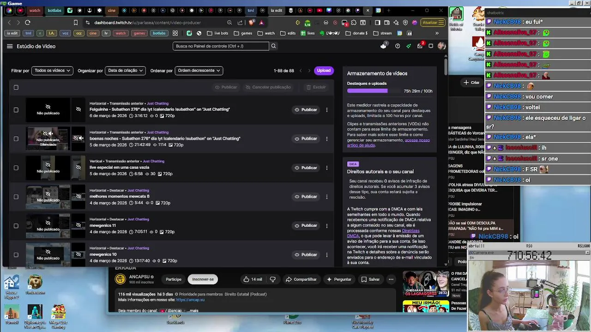The image size is (591, 332).
Task: Open the browser zoom magnifier icon
Action: point(229,23)
